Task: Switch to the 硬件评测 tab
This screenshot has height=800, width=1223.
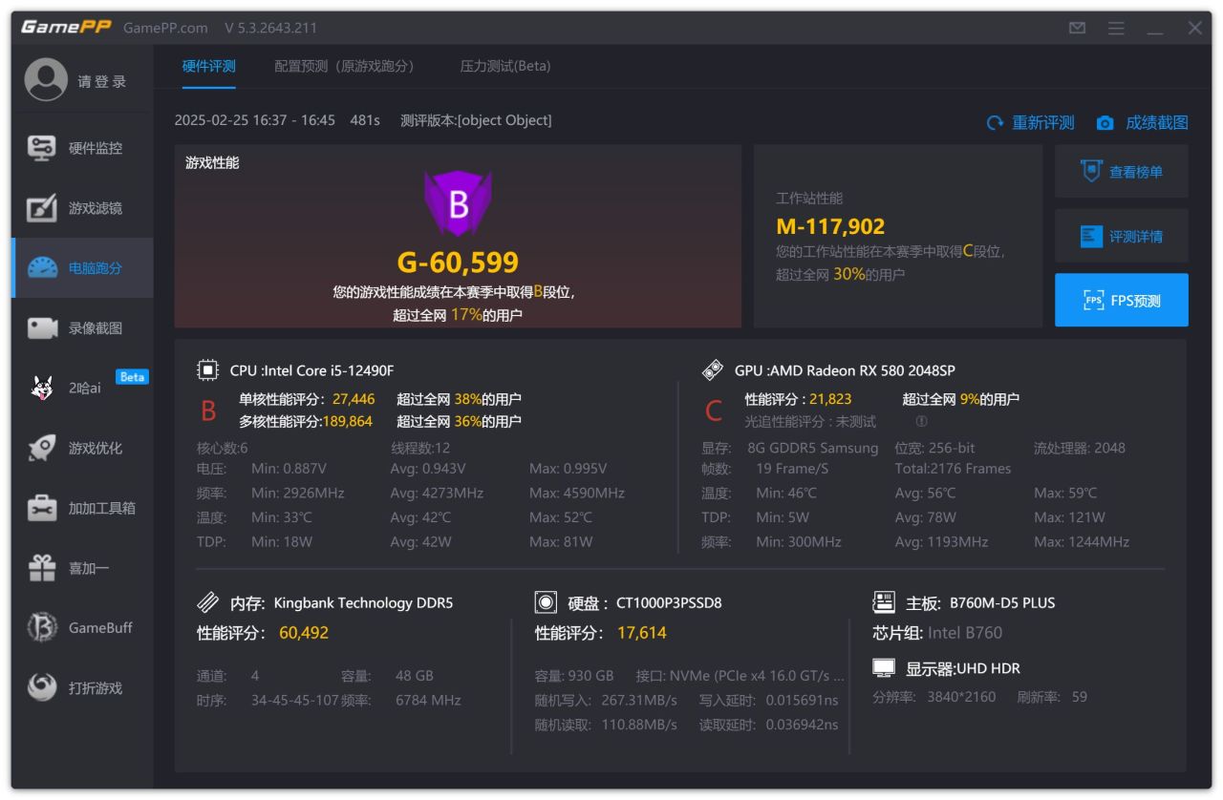Action: (208, 66)
